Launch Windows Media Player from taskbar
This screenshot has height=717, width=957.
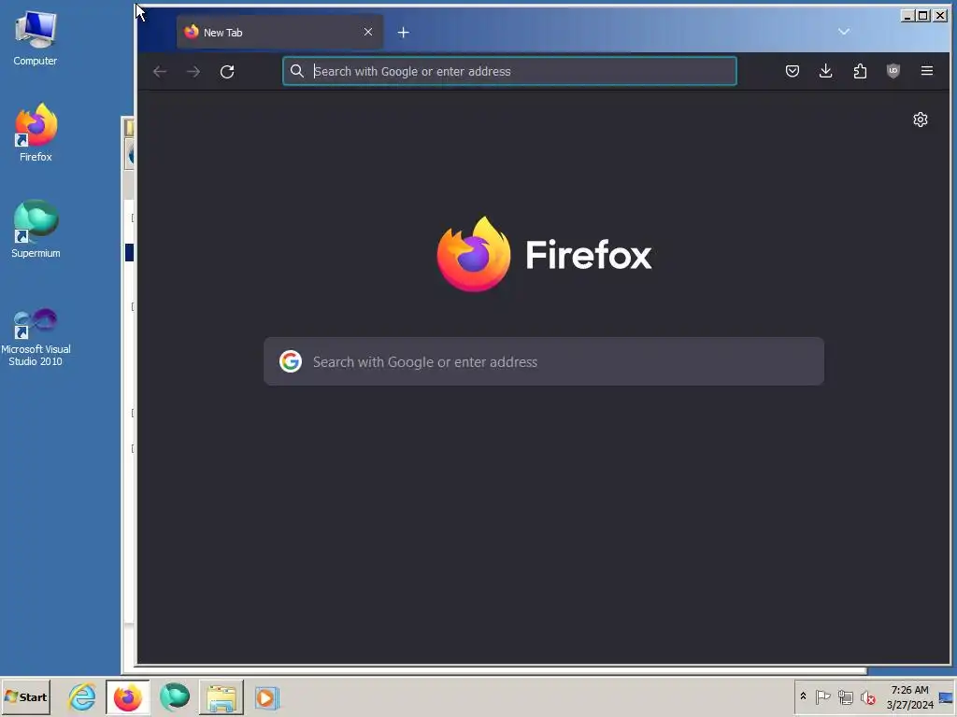point(266,696)
